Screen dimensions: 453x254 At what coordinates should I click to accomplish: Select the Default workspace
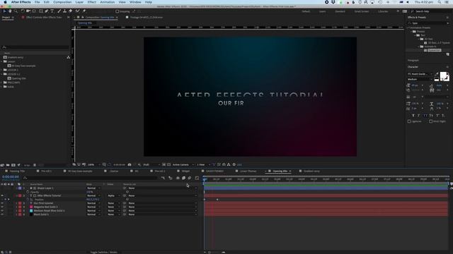(x=306, y=11)
